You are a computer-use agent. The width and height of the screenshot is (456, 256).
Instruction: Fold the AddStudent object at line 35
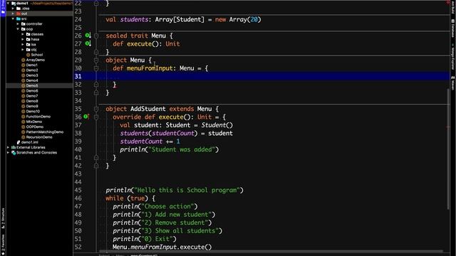coord(96,109)
